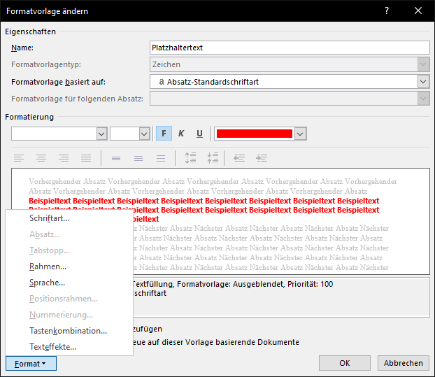This screenshot has width=435, height=377.
Task: Select 'Texteffekte...' in the Format menu
Action: click(x=52, y=347)
